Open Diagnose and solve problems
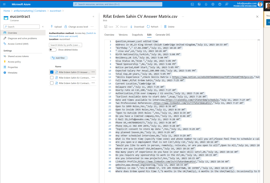This screenshot has height=183, width=270. pos(23,38)
